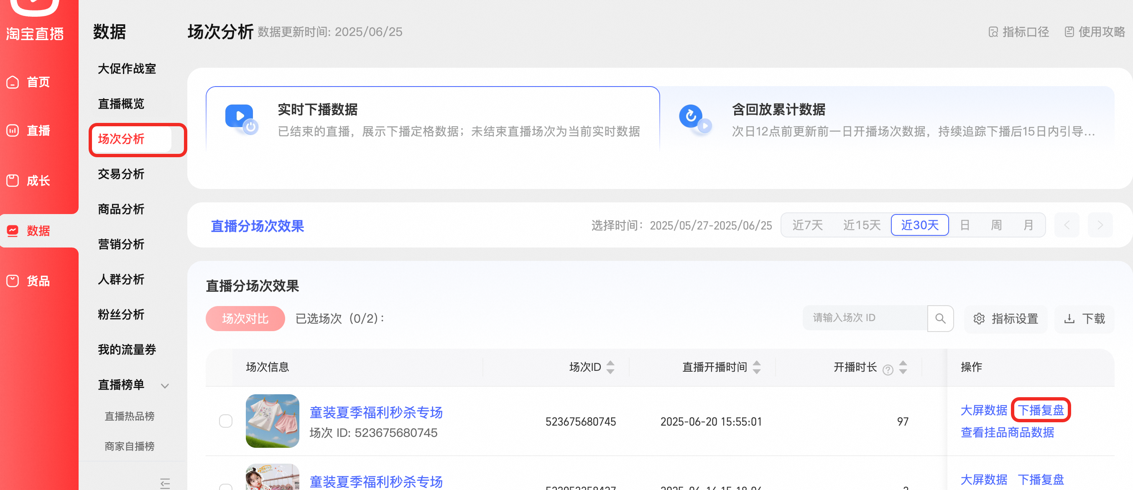Click the 指标口径 metric definition icon
The width and height of the screenshot is (1133, 490).
993,32
